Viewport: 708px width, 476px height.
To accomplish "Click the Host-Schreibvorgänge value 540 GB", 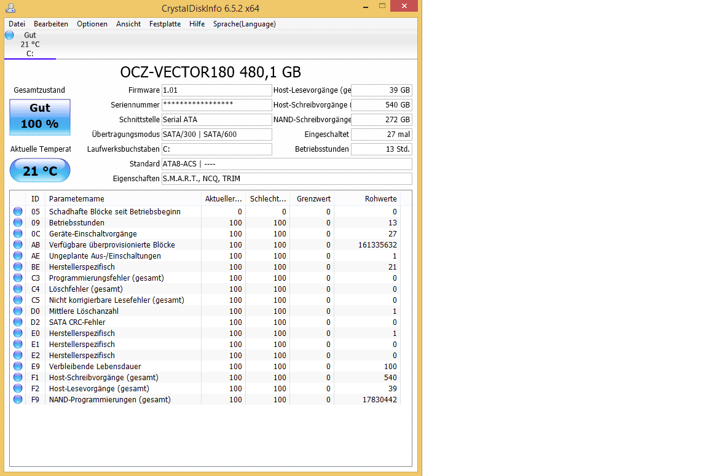I will tap(382, 104).
